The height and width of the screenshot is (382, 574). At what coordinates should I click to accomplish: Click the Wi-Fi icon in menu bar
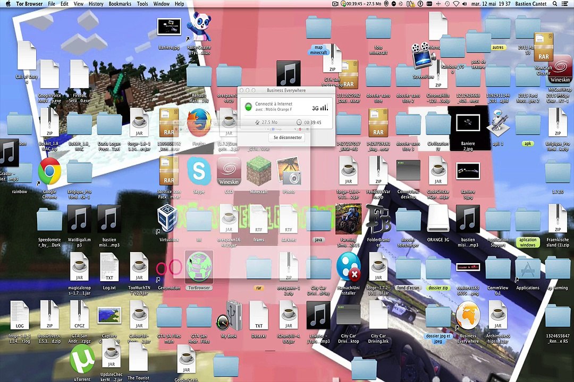coord(456,4)
